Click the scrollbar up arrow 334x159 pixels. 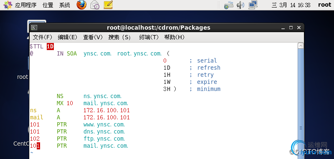(x=301, y=45)
